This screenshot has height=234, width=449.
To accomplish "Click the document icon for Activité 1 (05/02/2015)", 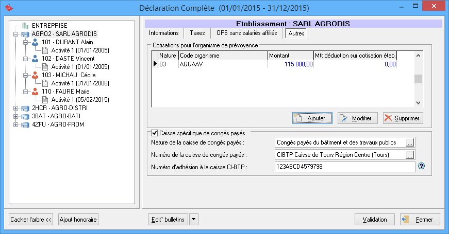I will coord(45,100).
